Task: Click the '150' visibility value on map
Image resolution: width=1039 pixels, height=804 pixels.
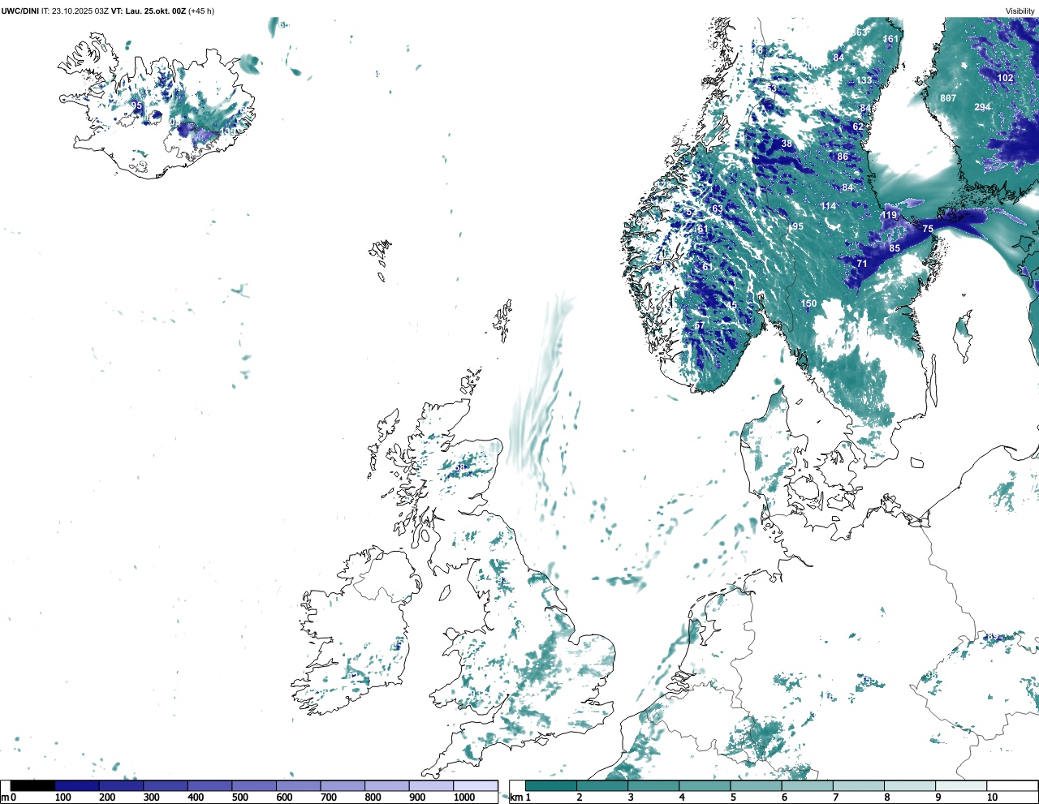Action: click(x=808, y=303)
